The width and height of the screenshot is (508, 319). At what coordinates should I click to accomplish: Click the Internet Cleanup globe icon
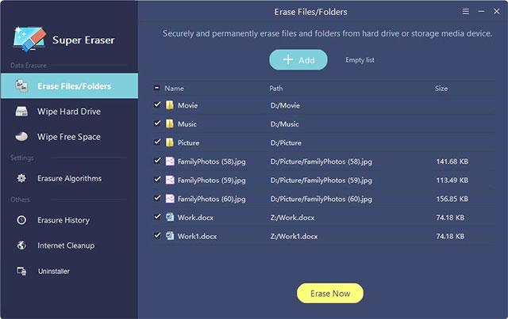21,245
